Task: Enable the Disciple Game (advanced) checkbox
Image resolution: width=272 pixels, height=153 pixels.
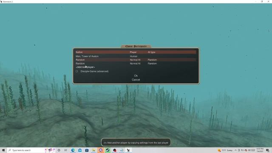Action: tap(76, 71)
